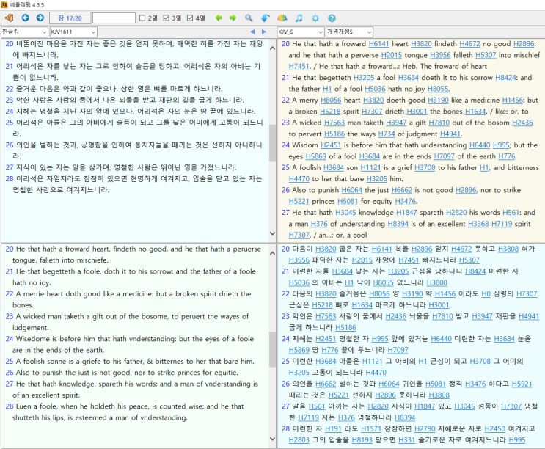545x449 pixels.
Task: Open settings with the blue gear icon
Action: pyautogui.click(x=315, y=18)
